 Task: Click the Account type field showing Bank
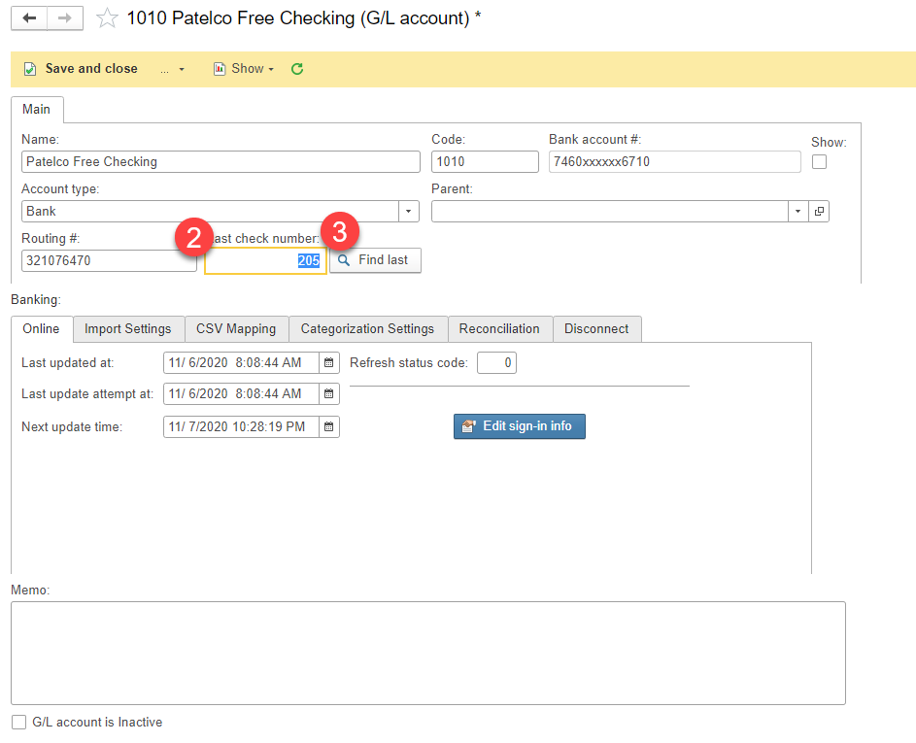(211, 212)
